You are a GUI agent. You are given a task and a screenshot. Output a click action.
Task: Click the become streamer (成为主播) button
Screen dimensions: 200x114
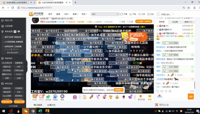[19, 102]
